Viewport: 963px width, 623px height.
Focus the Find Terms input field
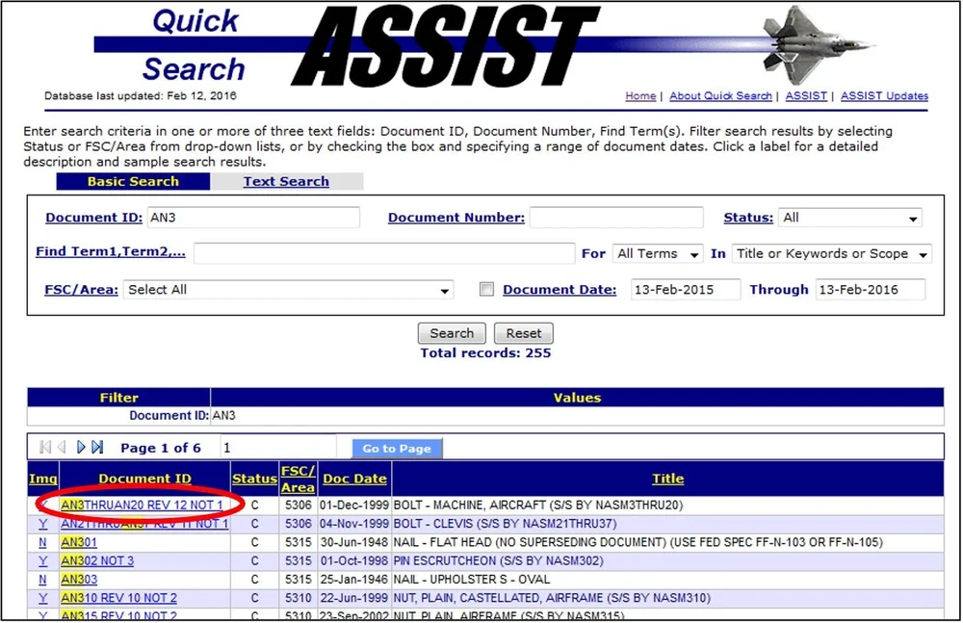click(x=384, y=254)
